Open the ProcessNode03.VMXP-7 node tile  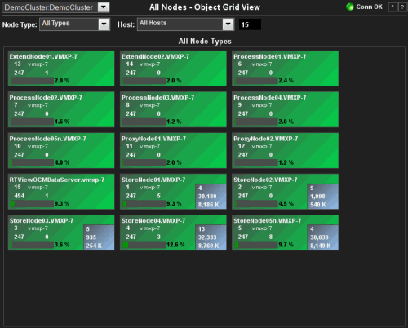[x=173, y=109]
